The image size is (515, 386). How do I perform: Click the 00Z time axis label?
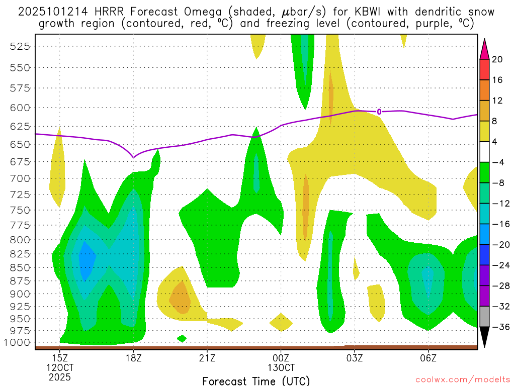[x=281, y=358]
